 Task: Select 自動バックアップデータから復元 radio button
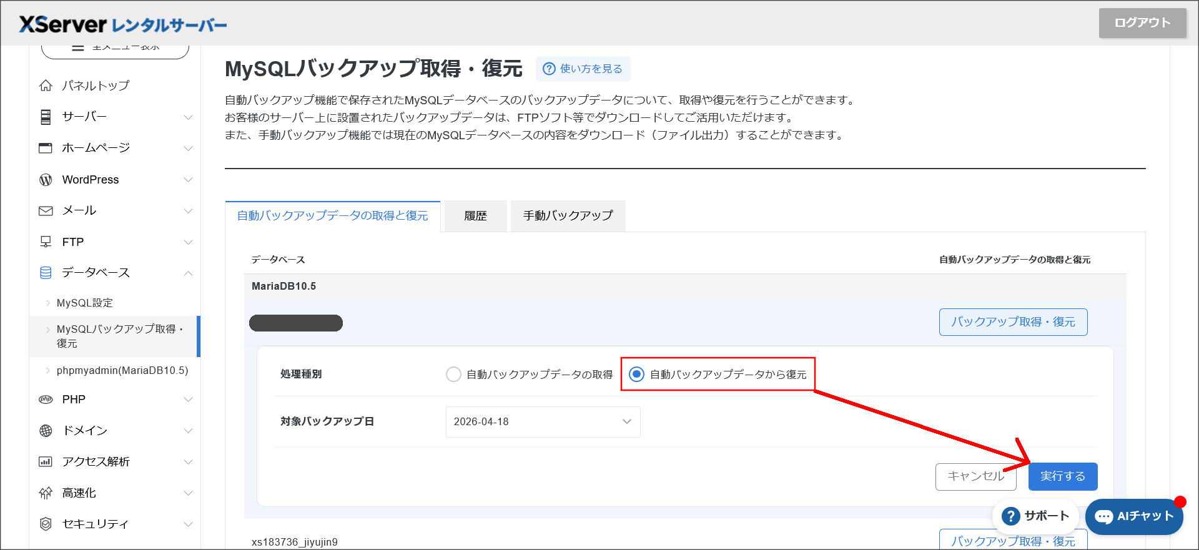[636, 375]
